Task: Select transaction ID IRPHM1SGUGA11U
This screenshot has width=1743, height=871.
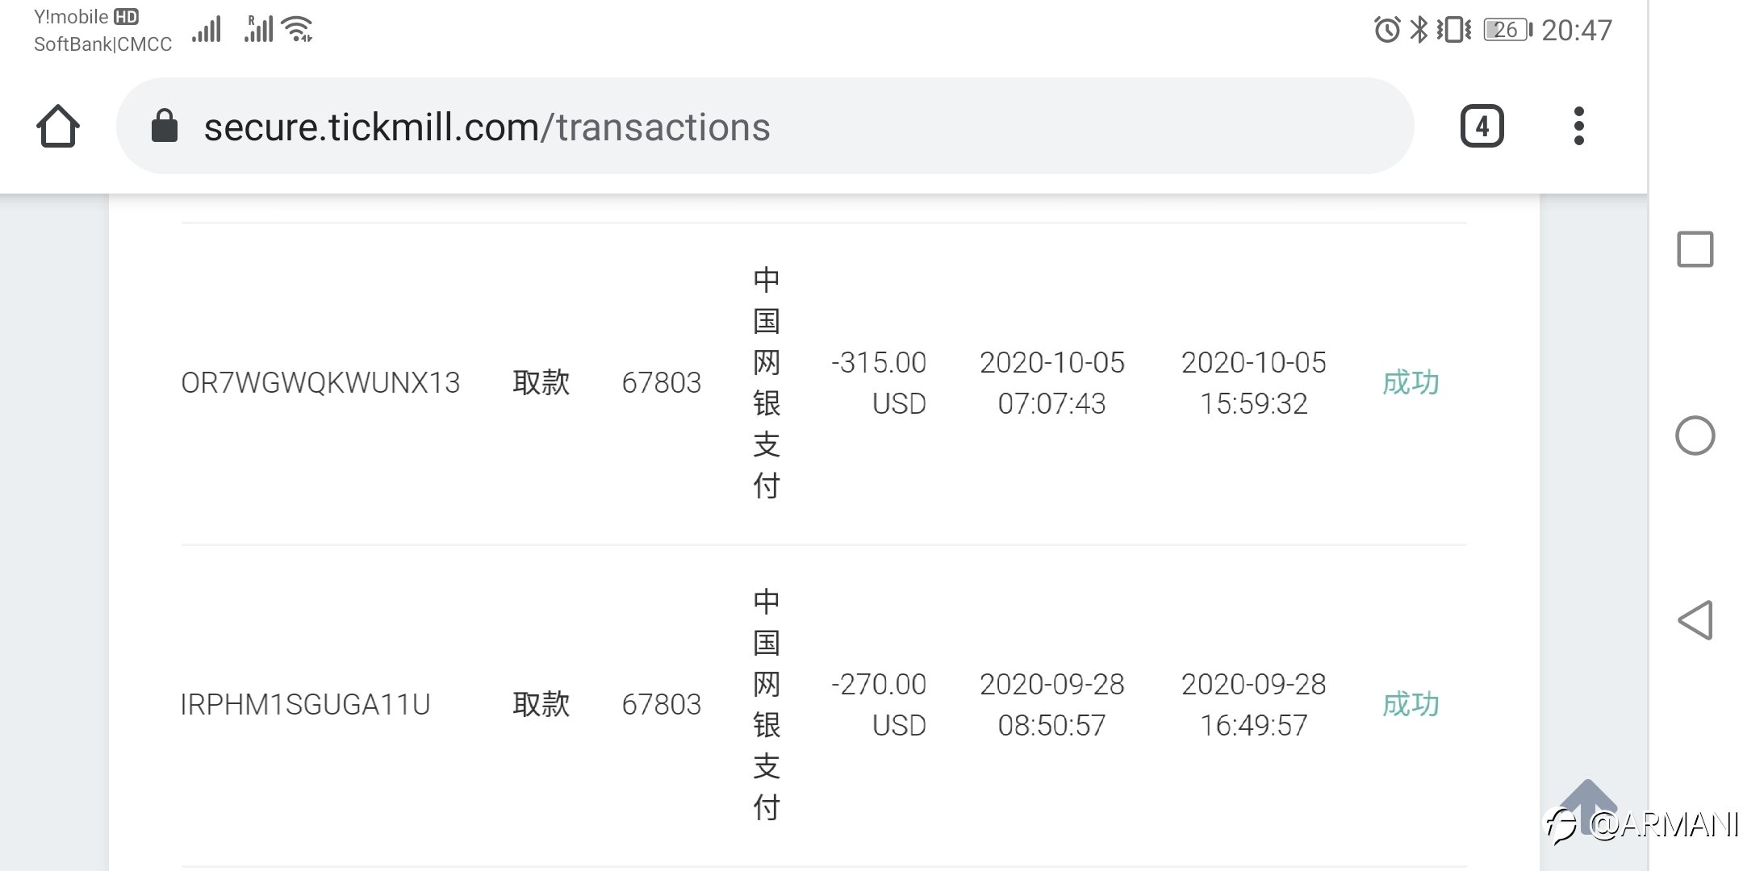Action: tap(305, 705)
